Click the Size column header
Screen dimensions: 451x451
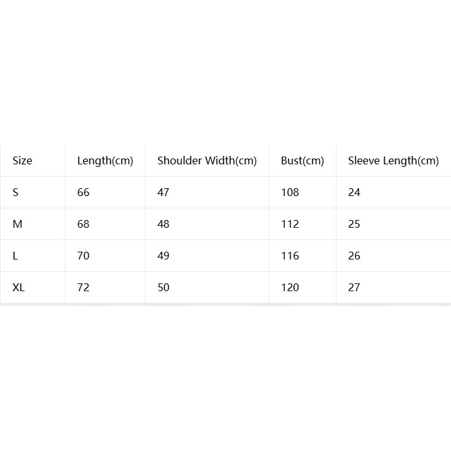[x=22, y=160]
